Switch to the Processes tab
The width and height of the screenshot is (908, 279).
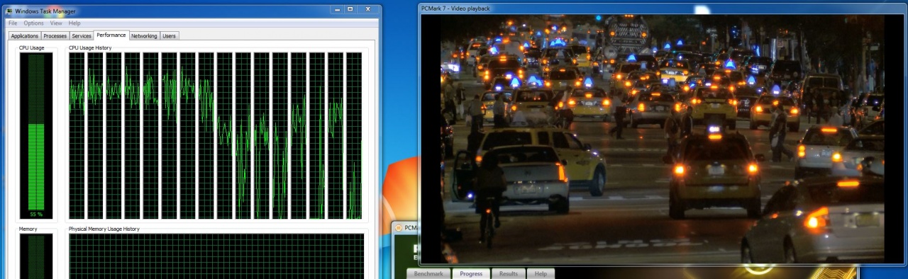coord(55,35)
